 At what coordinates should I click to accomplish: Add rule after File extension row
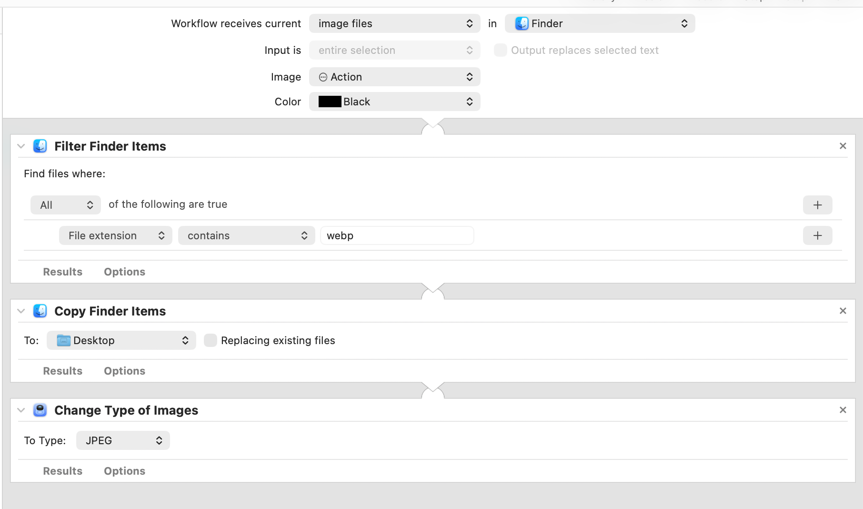(817, 235)
